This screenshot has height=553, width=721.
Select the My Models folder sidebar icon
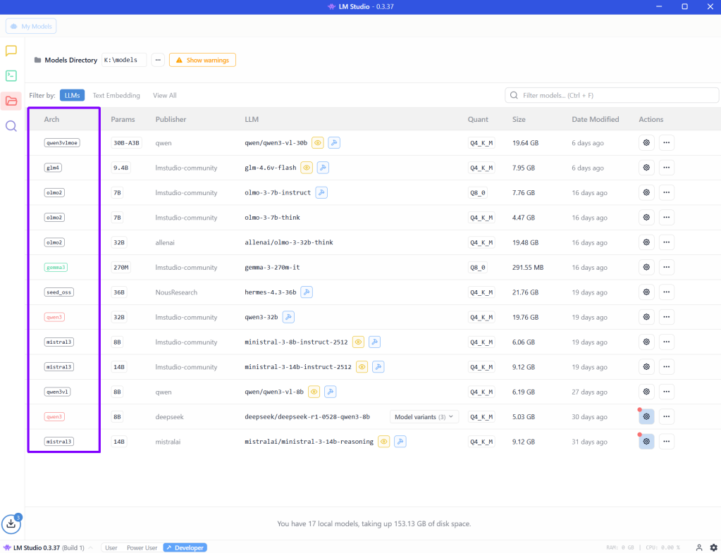point(11,101)
